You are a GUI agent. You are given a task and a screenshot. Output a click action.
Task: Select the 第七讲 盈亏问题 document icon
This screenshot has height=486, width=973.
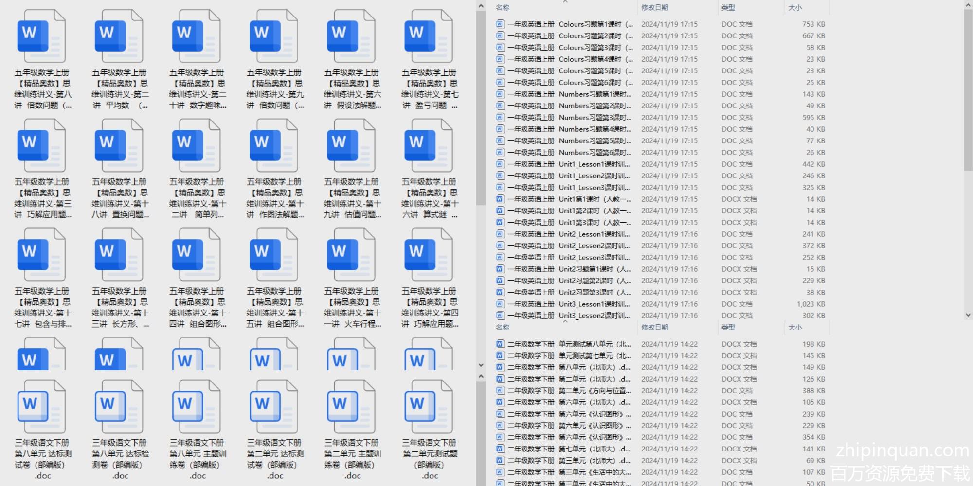tap(429, 36)
